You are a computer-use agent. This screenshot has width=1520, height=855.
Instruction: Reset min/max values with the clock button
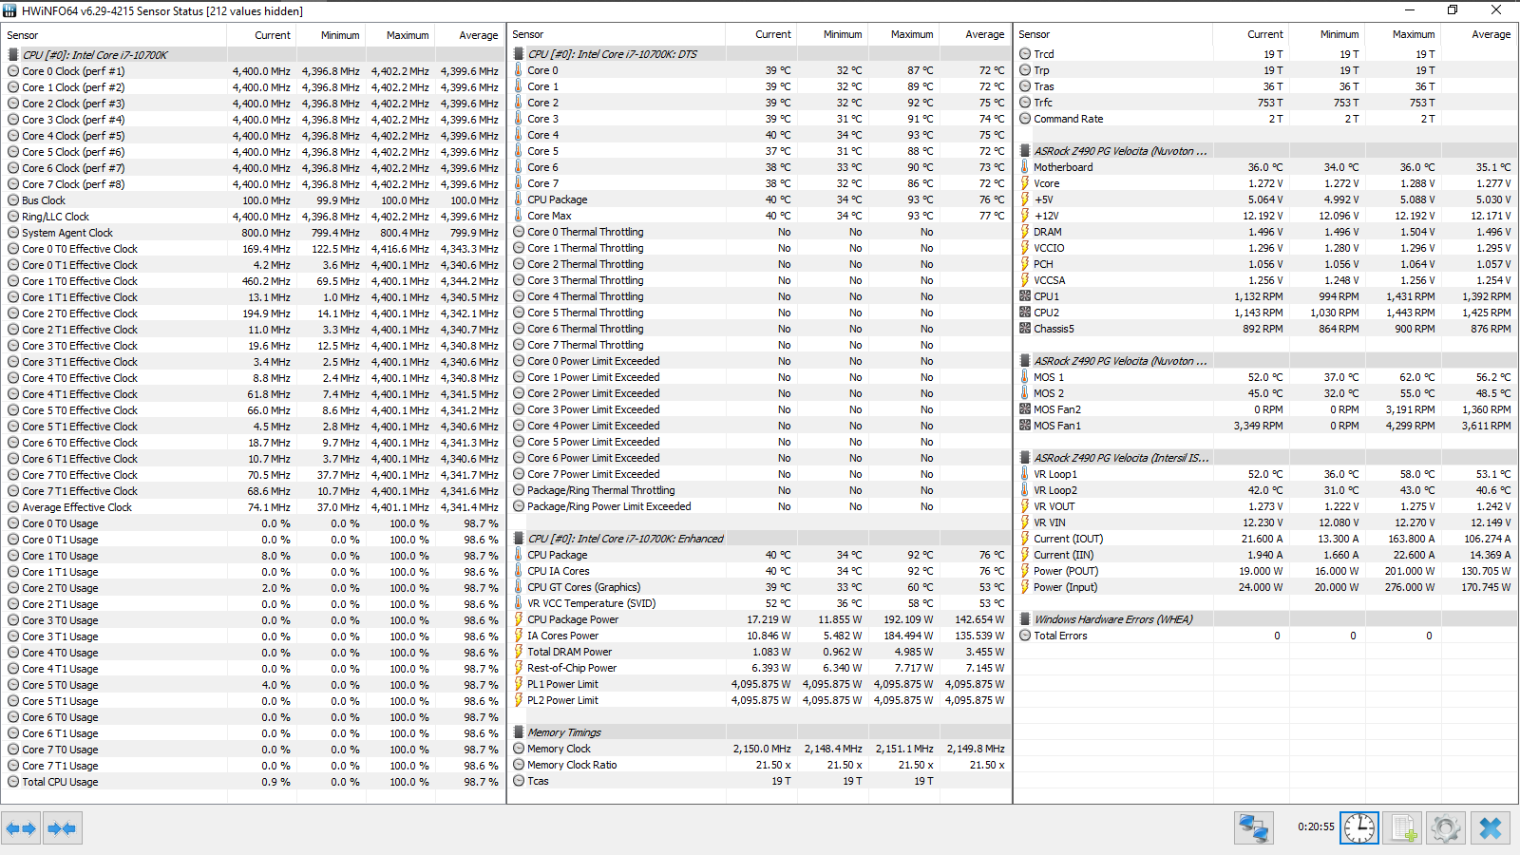pyautogui.click(x=1359, y=828)
